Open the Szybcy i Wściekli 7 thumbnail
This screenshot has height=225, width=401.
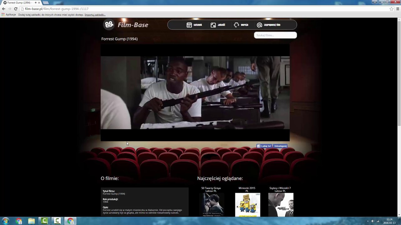[x=281, y=205]
